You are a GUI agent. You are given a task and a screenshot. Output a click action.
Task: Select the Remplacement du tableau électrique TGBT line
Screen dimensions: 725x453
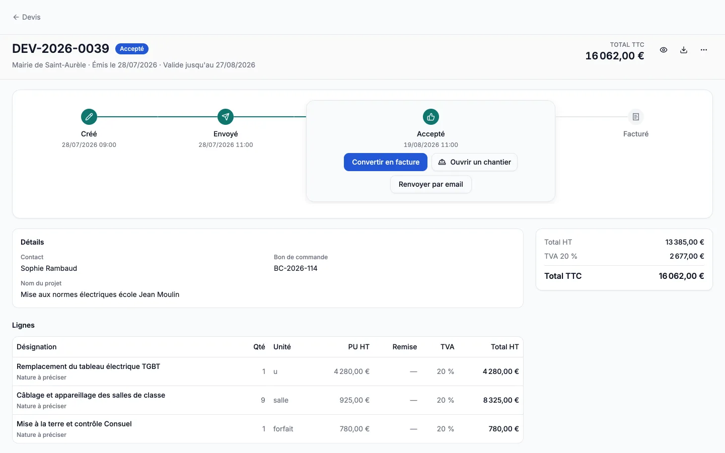click(268, 371)
